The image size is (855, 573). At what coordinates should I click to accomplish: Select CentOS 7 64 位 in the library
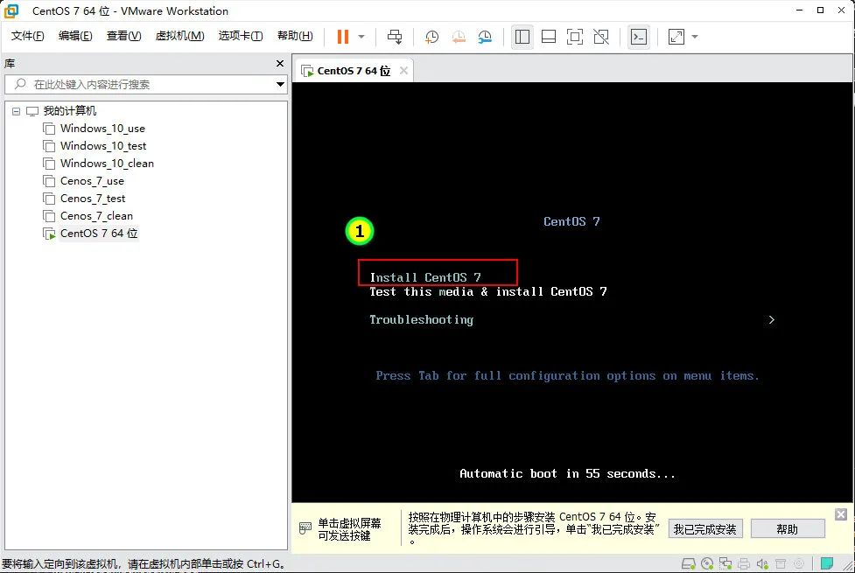pyautogui.click(x=99, y=234)
